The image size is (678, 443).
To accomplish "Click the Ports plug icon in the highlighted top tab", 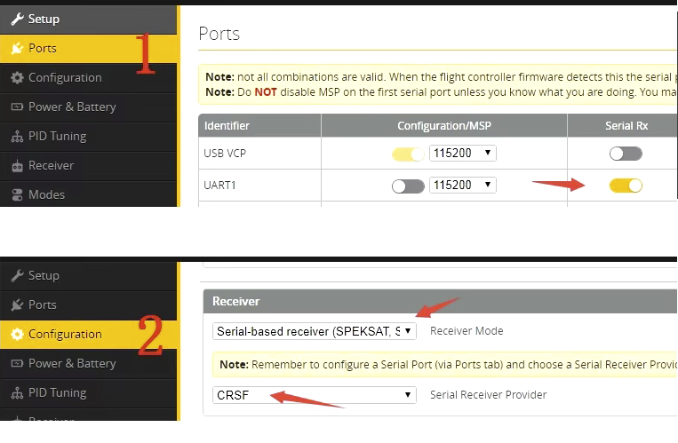I will point(17,48).
